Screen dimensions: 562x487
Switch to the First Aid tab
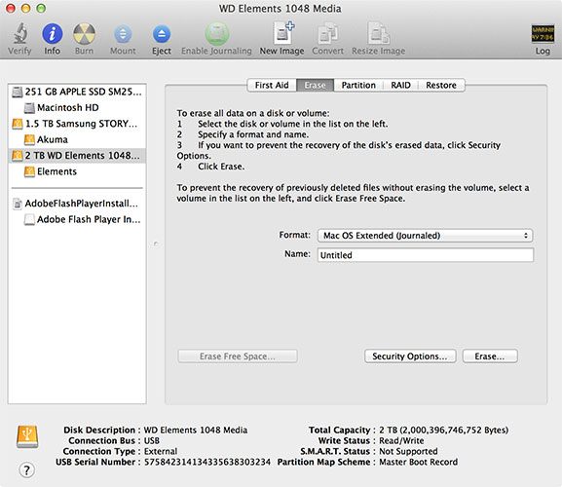point(272,86)
